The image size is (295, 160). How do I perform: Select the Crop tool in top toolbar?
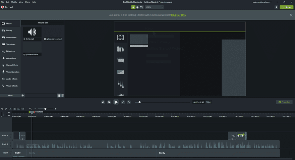[x=141, y=7]
